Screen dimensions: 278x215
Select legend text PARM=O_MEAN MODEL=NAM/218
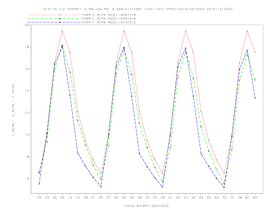click(109, 15)
